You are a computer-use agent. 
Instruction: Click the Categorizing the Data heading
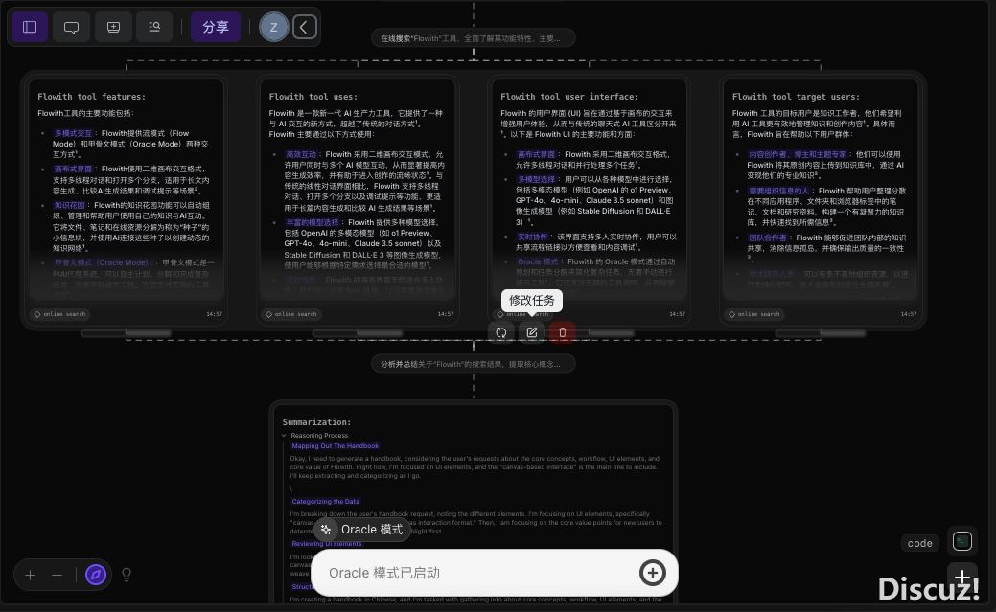pos(326,502)
